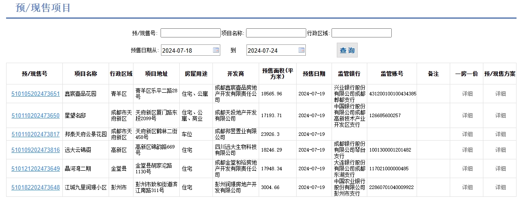
Task: Select account number 1001300001201482
Action: click(390, 150)
